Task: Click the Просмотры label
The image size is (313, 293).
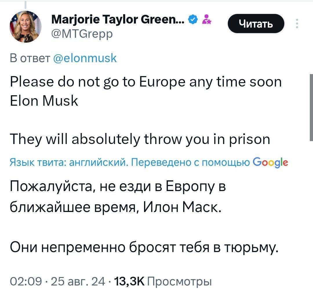Action: pos(179,281)
